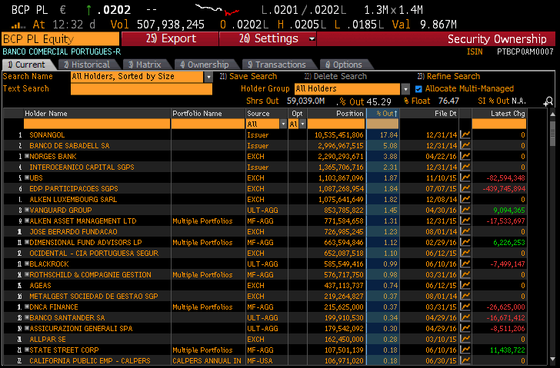Screen dimensions: 560x368
Task: Switch to the Current tab
Action: coord(27,65)
